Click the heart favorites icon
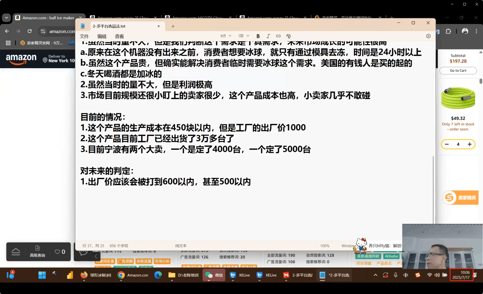483x294 pixels. (57, 252)
